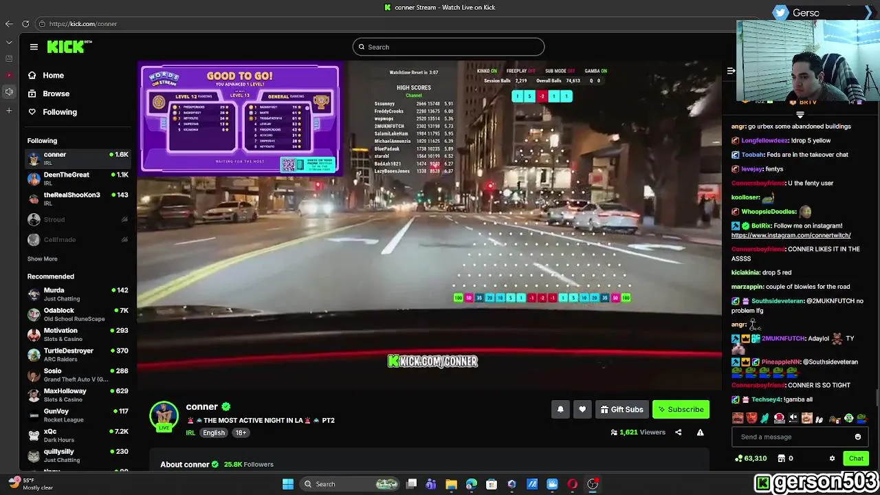
Task: Open Home in the Kick sidebar
Action: click(x=46, y=76)
